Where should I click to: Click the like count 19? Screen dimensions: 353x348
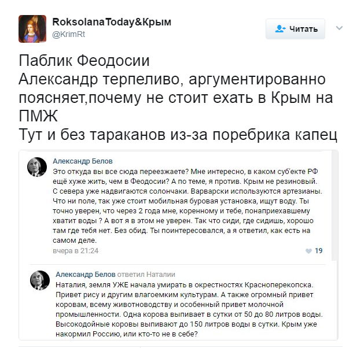(x=319, y=251)
